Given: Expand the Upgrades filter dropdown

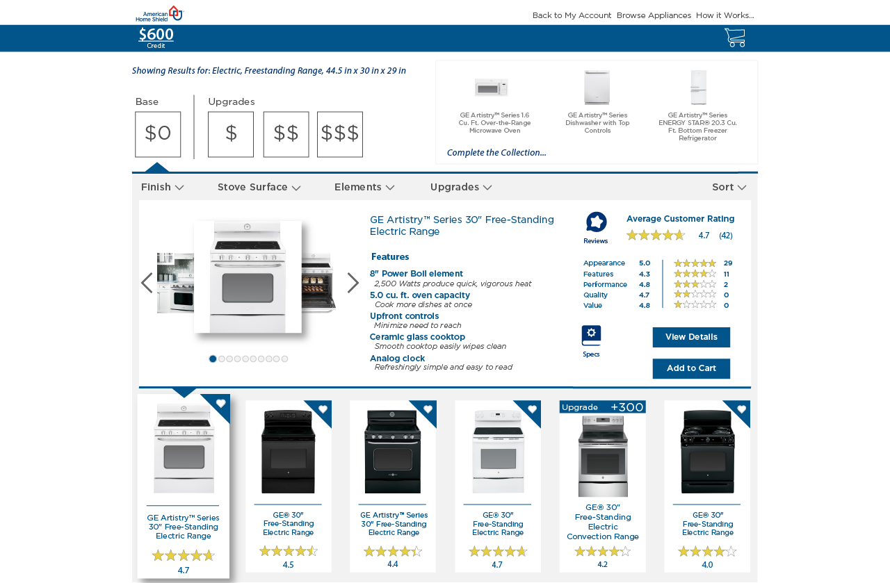Looking at the screenshot, I should pos(461,187).
